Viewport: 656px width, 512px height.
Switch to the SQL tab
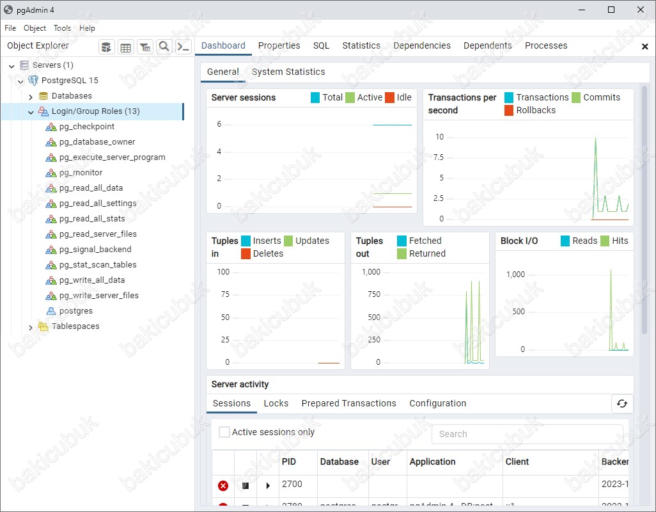(x=321, y=45)
